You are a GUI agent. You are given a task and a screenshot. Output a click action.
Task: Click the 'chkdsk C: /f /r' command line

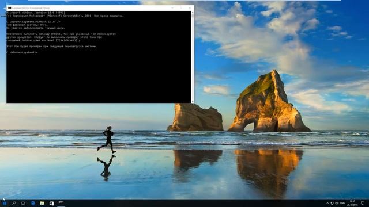[33, 22]
